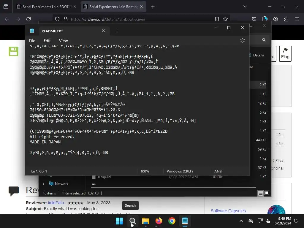304x228 pixels.
Task: Open the Windows Start menu
Action: 119,221
